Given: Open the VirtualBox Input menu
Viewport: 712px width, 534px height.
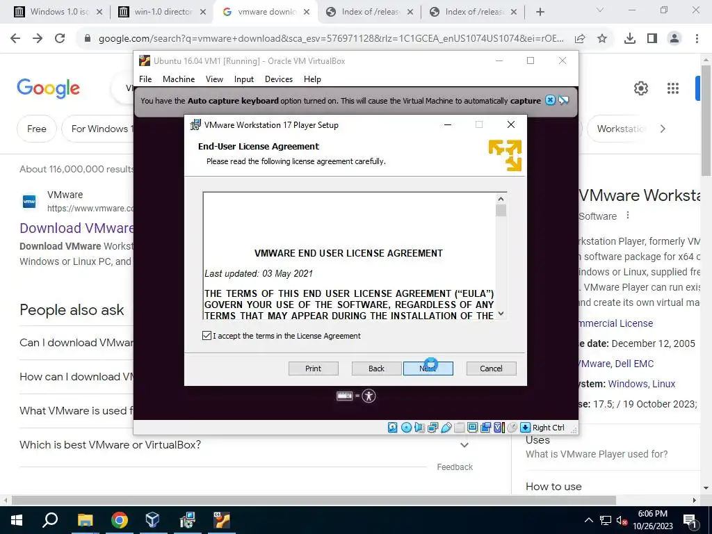Looking at the screenshot, I should 244,79.
